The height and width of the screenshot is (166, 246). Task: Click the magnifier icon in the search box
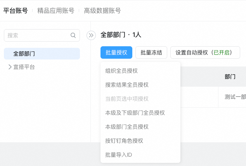pos(73,35)
